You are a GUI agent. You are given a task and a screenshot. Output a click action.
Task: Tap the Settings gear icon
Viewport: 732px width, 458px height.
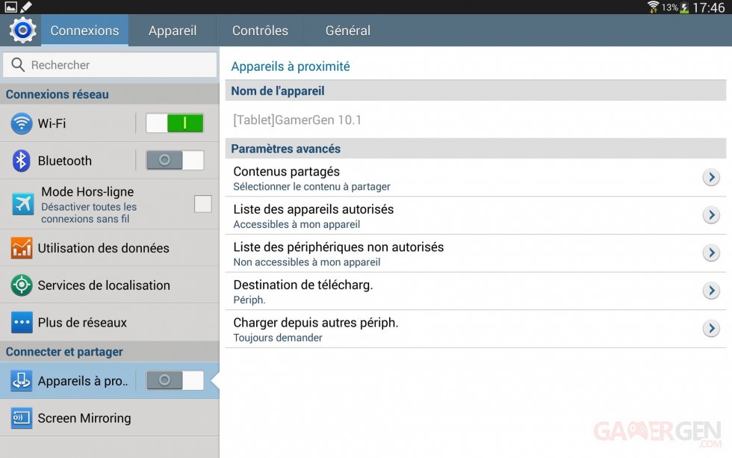pos(22,30)
